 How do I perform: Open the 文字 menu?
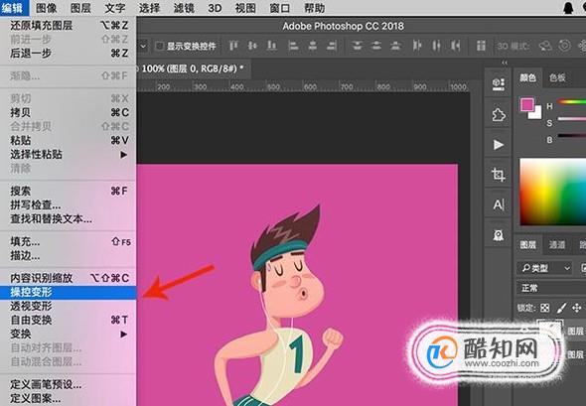115,8
